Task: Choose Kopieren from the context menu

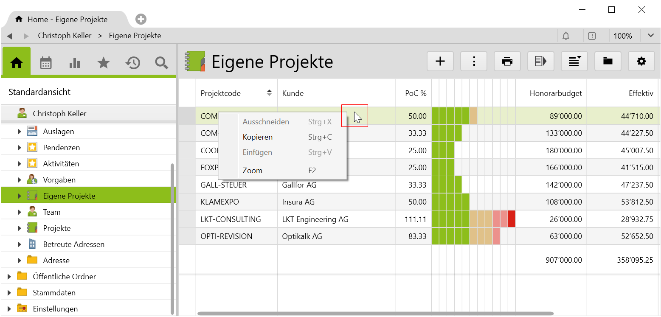Action: (257, 137)
